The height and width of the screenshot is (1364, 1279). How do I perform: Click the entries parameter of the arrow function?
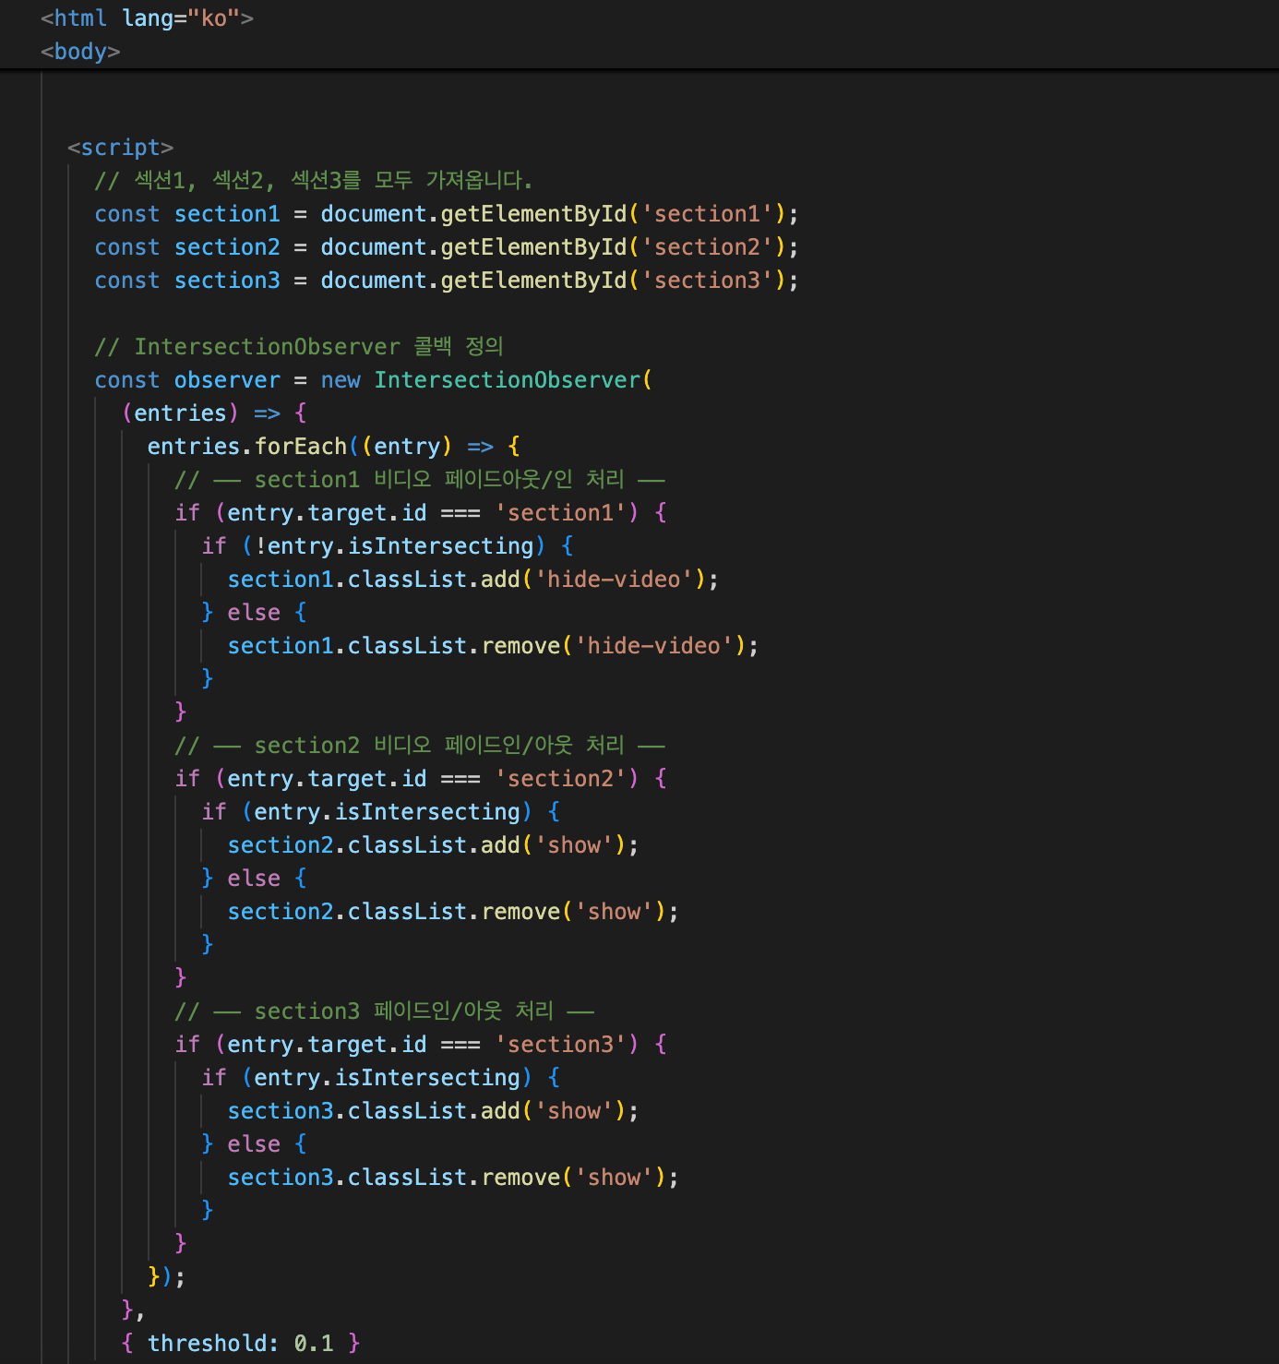181,413
